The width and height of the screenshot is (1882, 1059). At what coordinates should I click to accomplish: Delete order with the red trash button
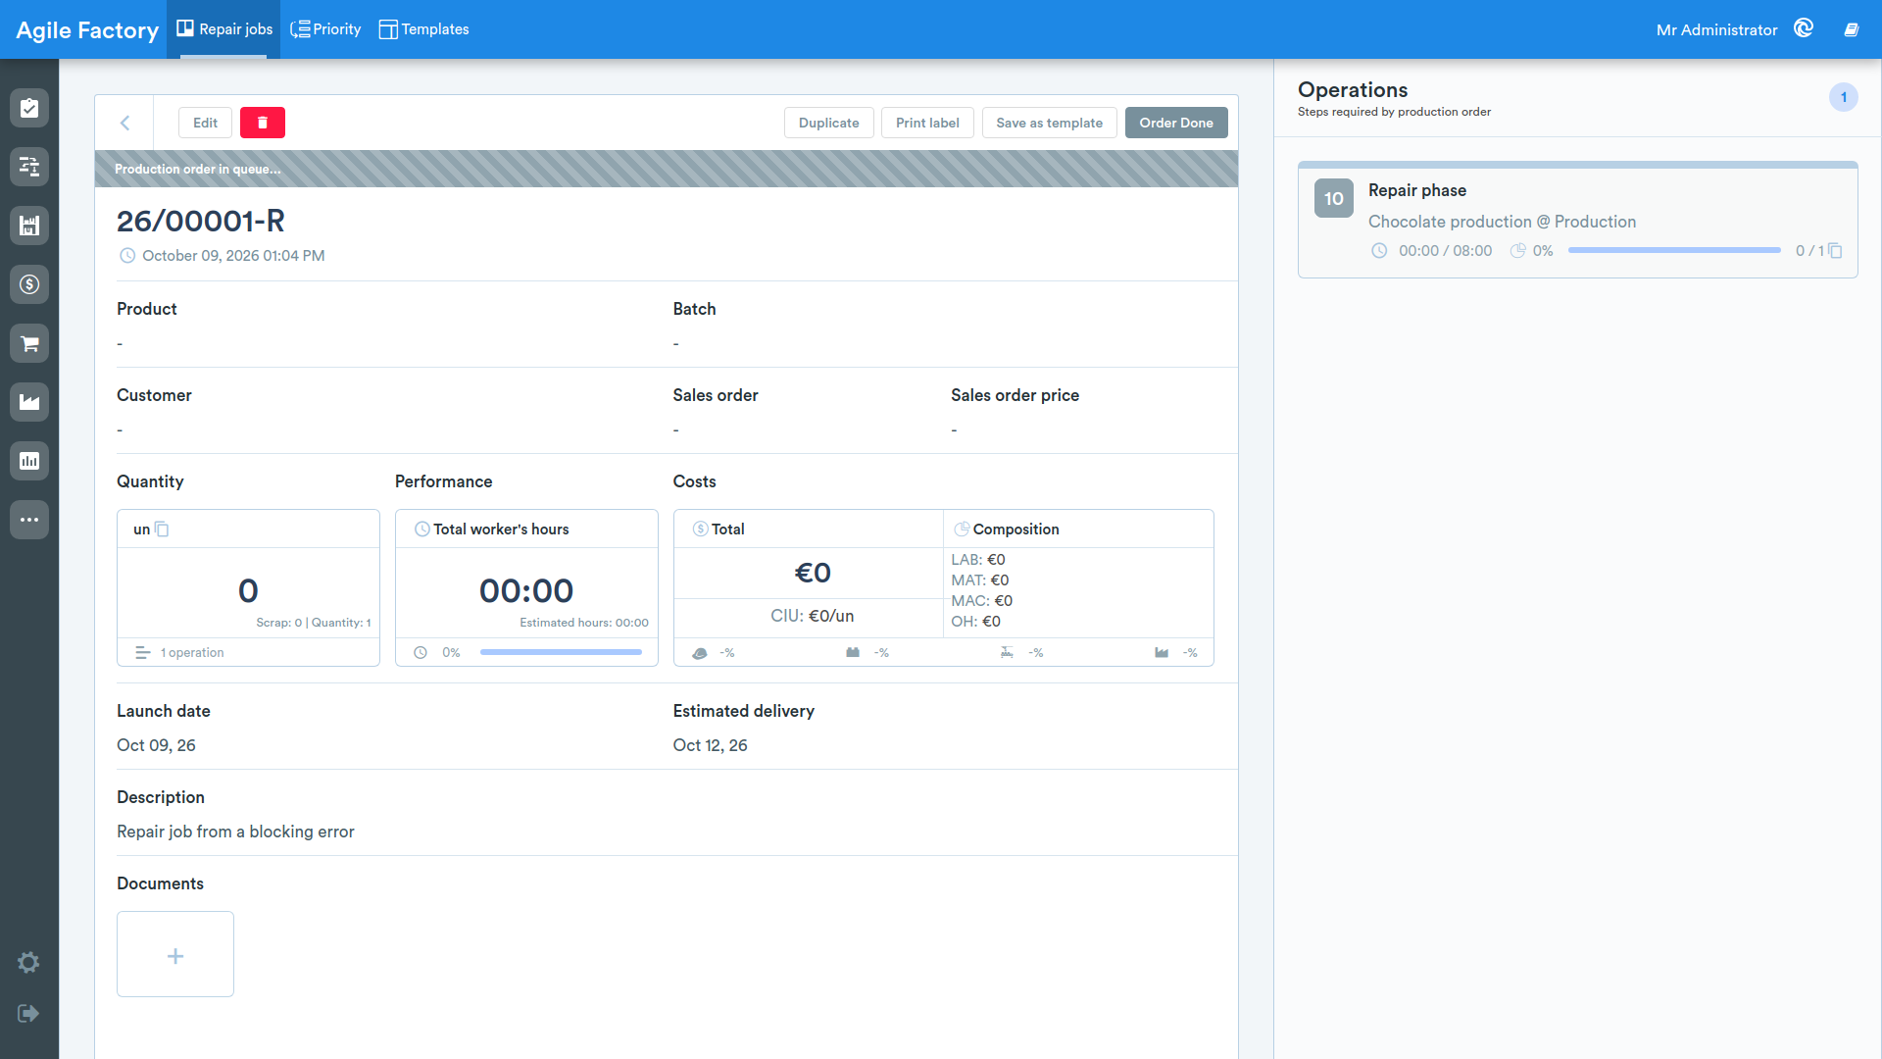pos(263,123)
